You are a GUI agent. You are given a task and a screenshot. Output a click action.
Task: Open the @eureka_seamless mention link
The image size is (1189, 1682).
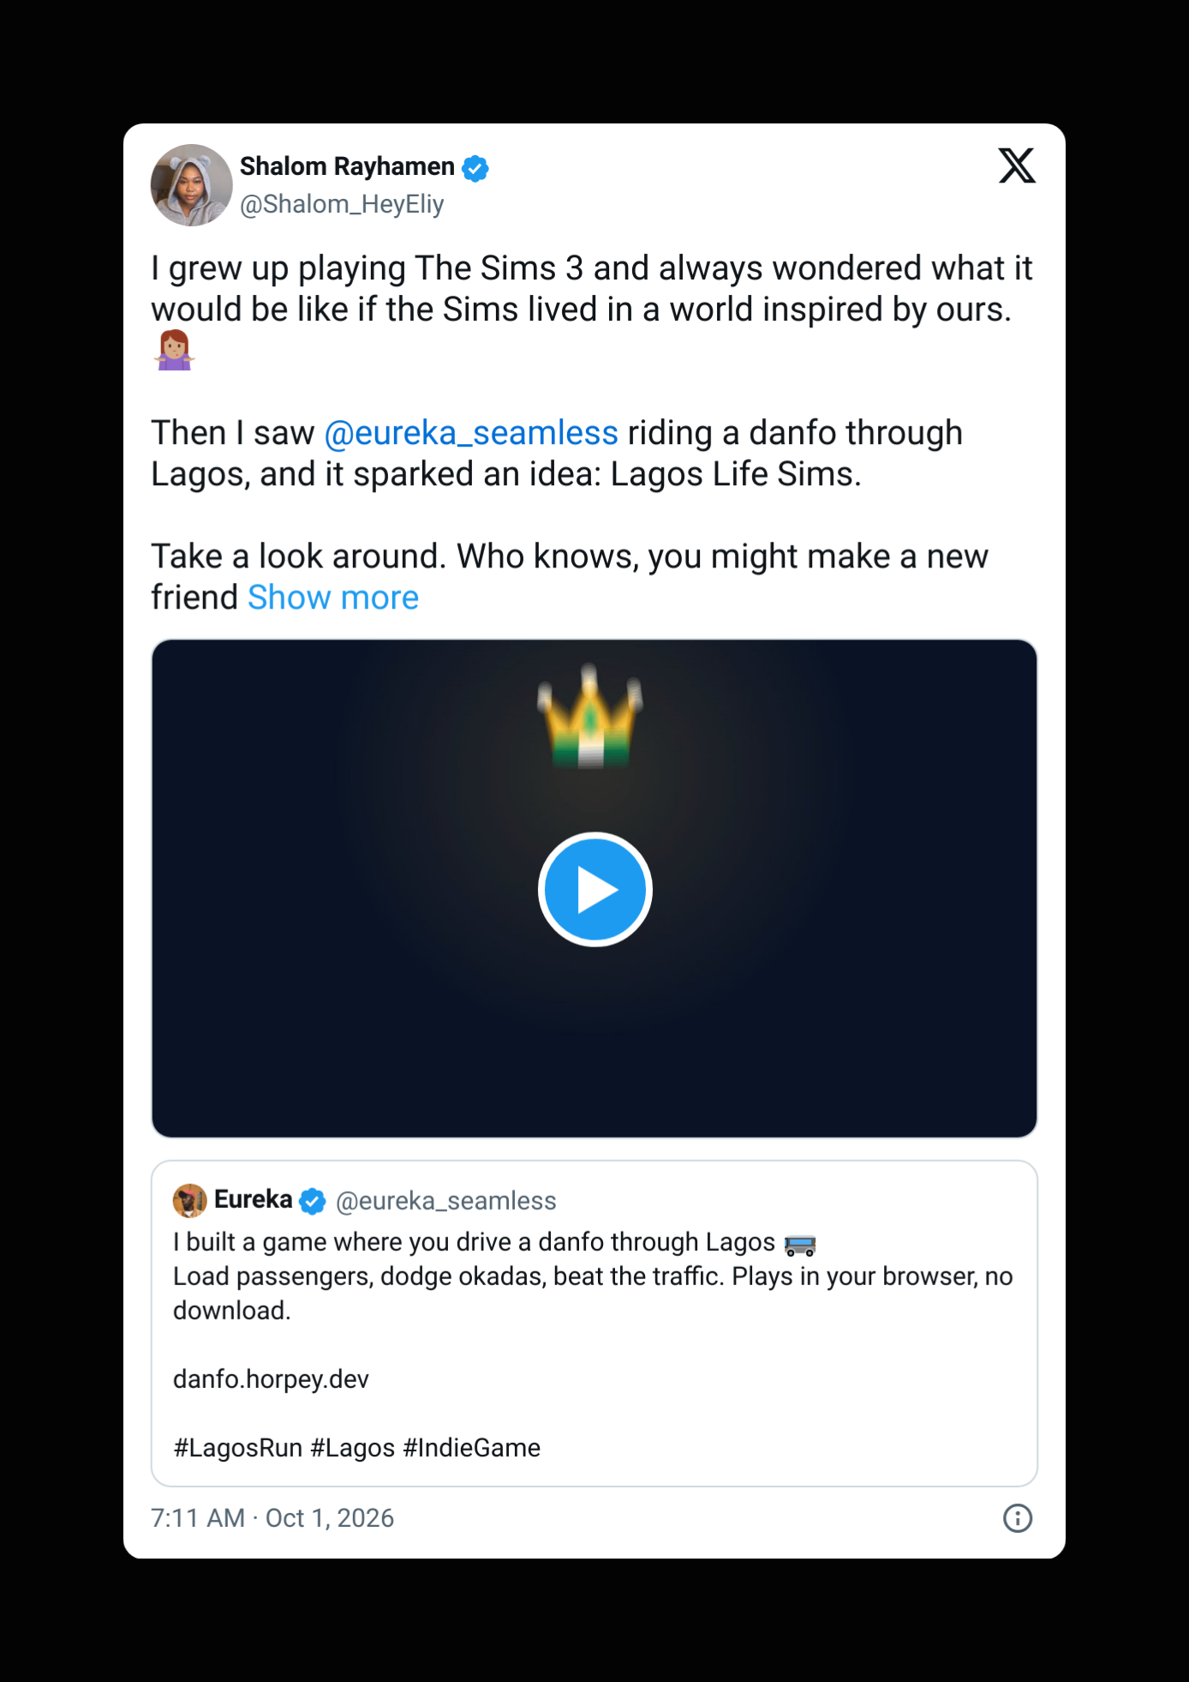[x=471, y=433]
